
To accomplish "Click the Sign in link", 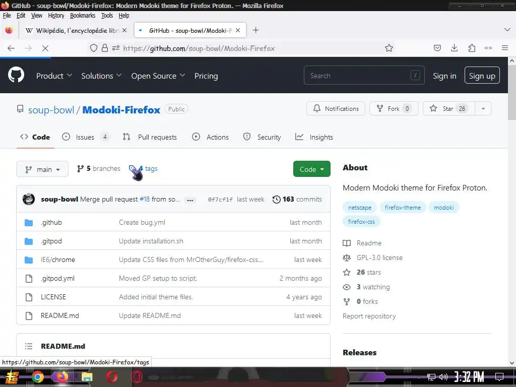I will (x=444, y=76).
